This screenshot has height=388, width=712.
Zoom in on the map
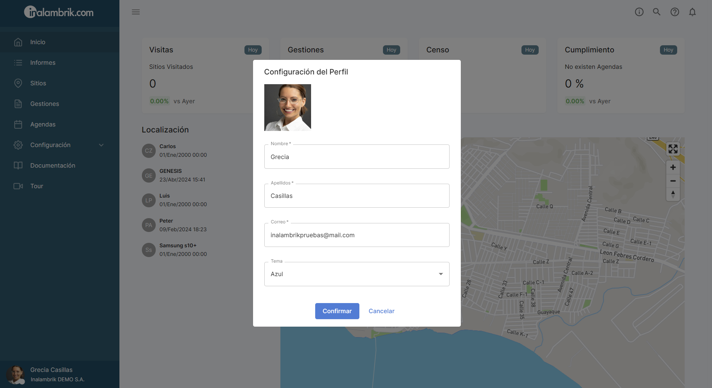tap(673, 167)
